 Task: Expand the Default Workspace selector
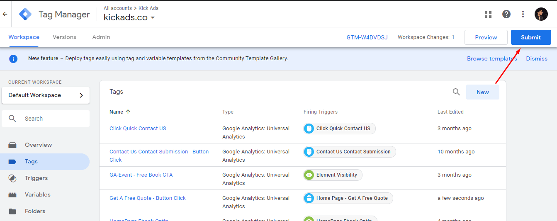point(46,95)
